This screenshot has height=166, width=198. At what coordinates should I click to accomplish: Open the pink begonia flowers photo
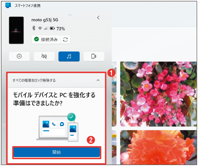click(158, 94)
